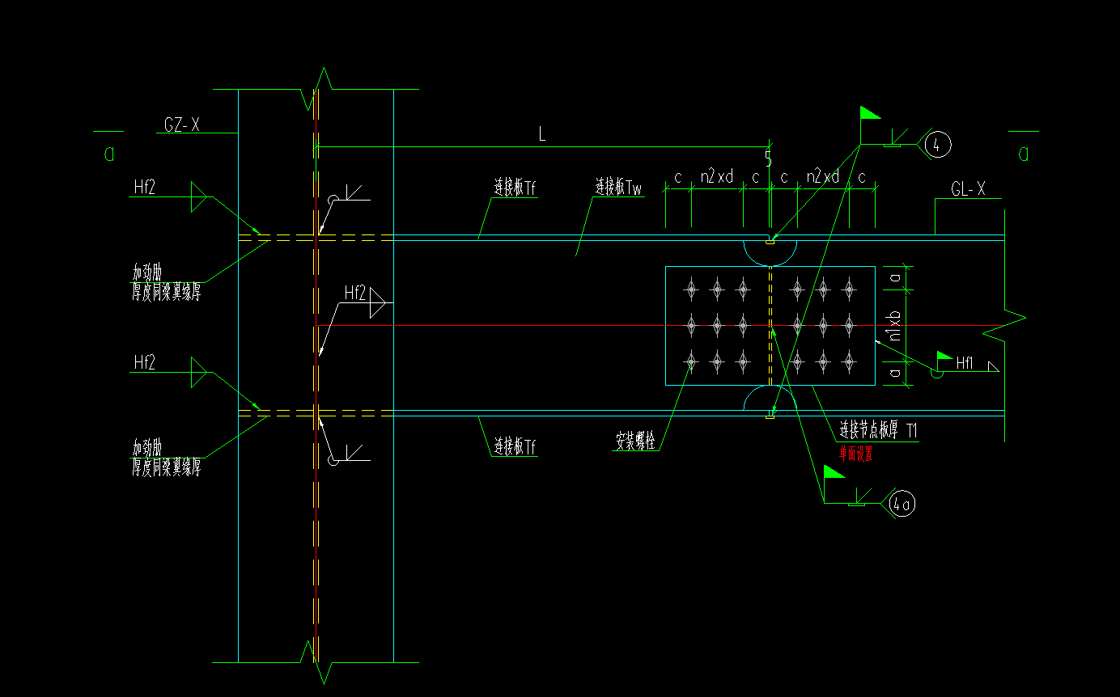Viewport: 1120px width, 697px height.
Task: Click the Hf1 weld size label
Action: click(965, 364)
